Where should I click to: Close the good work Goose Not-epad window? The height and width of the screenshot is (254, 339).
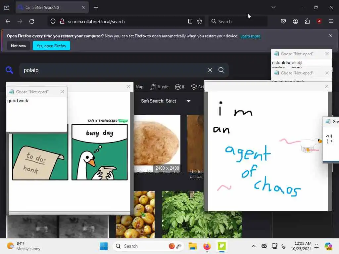tap(62, 92)
